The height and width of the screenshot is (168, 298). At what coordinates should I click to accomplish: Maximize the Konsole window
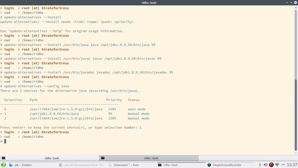[x=291, y=2]
